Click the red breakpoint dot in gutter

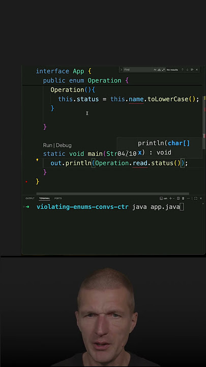(26, 181)
